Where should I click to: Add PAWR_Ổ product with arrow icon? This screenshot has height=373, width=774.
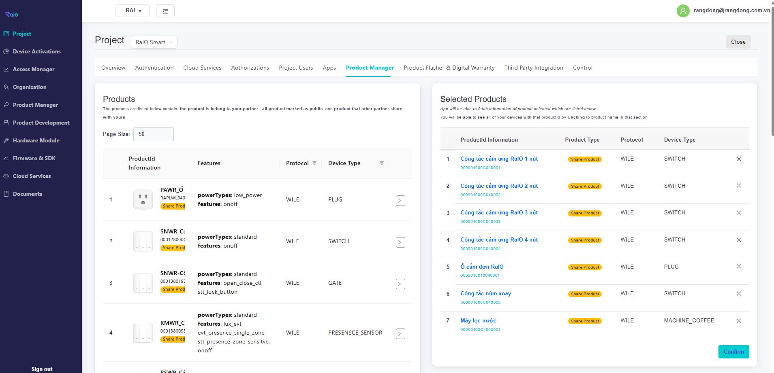pyautogui.click(x=400, y=201)
